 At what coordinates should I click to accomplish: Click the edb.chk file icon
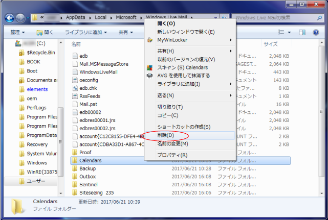coord(75,88)
